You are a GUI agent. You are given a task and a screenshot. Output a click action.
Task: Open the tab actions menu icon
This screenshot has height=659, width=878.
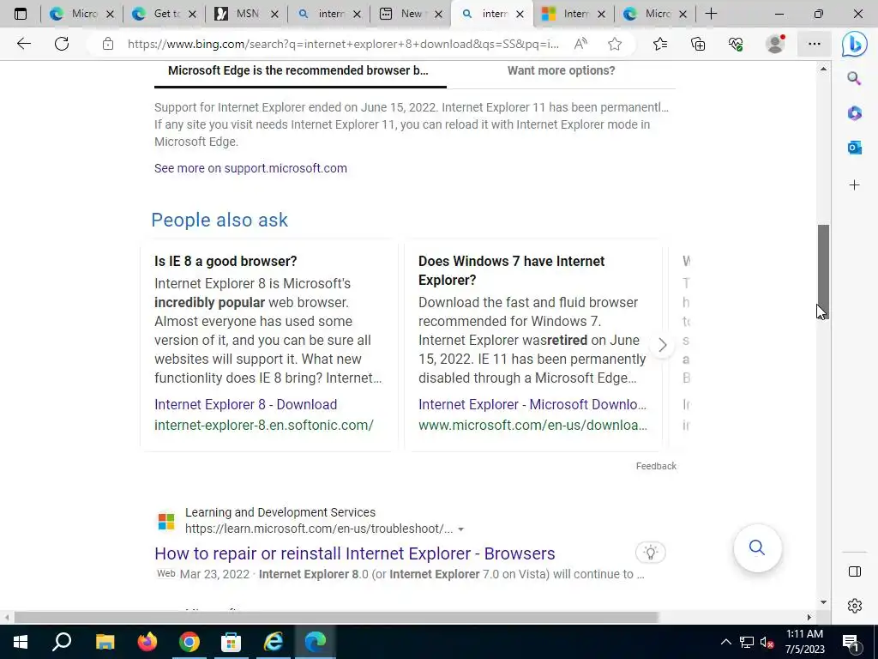tap(21, 14)
